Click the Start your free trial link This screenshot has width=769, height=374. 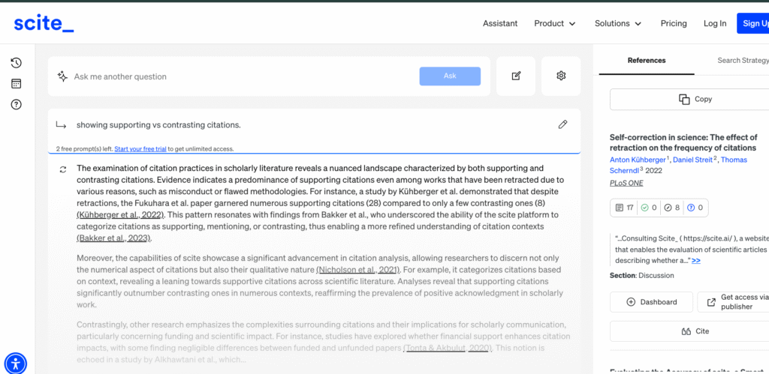tap(142, 148)
